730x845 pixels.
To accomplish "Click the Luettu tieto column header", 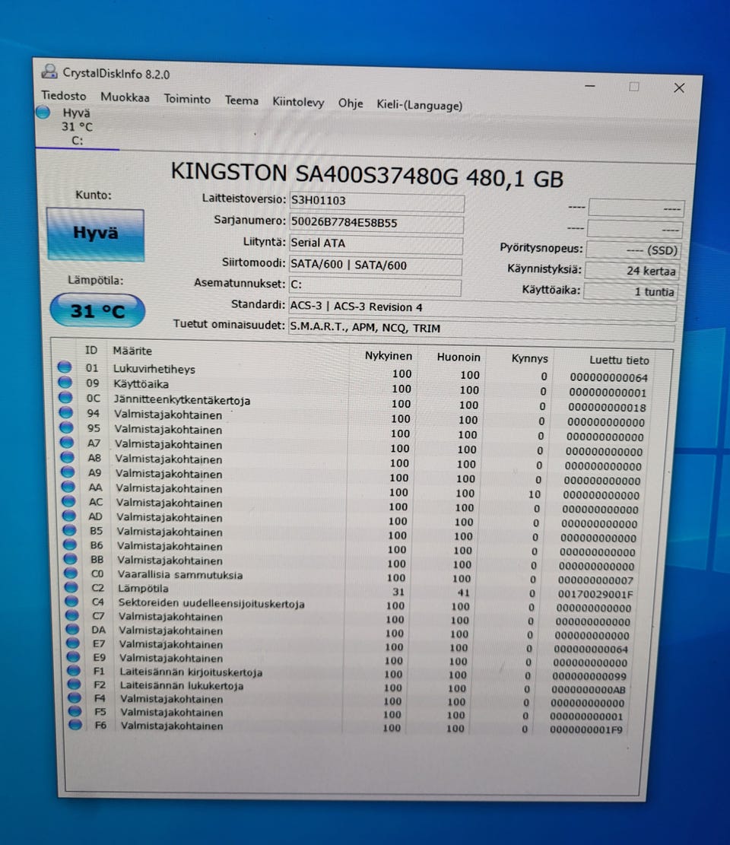I will 619,361.
